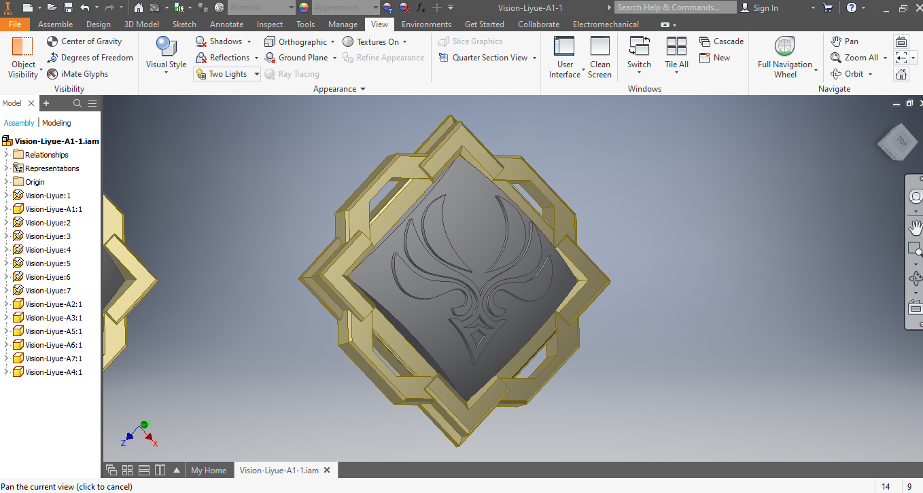Open the browser panel search icon
This screenshot has width=923, height=493.
click(x=77, y=103)
